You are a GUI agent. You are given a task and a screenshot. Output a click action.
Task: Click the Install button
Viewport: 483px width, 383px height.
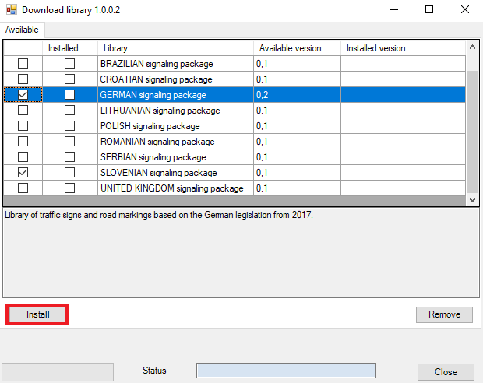[x=37, y=314]
